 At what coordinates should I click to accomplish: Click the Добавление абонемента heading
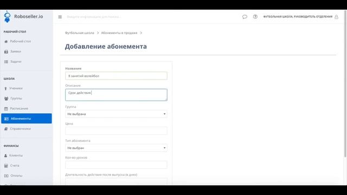106,47
